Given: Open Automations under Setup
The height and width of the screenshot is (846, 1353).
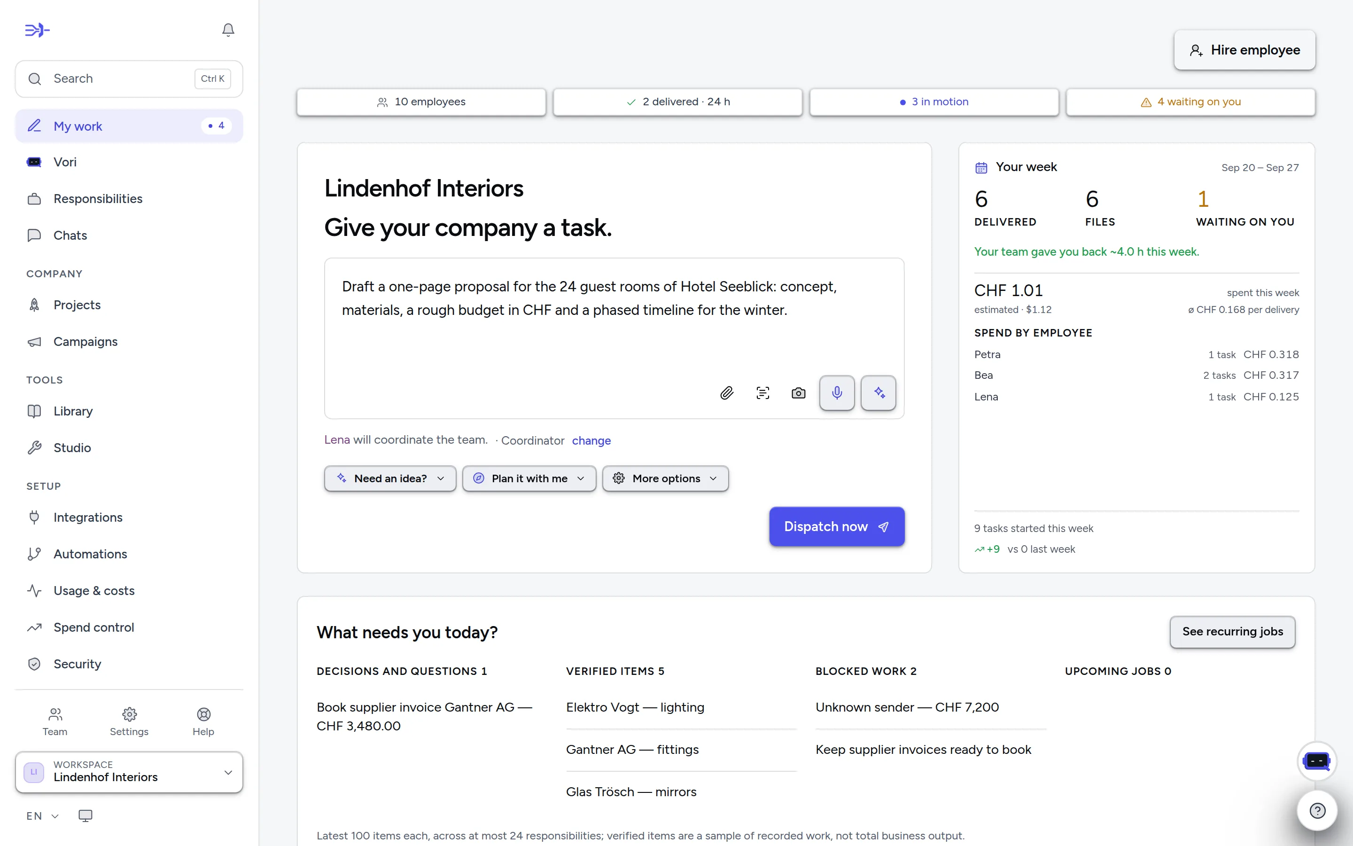Looking at the screenshot, I should [129, 554].
